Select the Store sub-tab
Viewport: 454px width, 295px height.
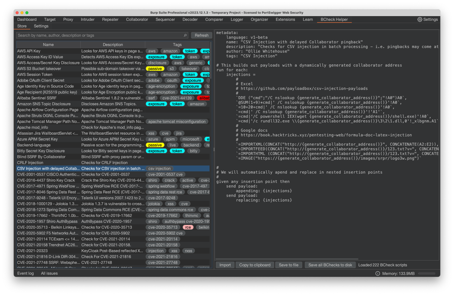22,26
